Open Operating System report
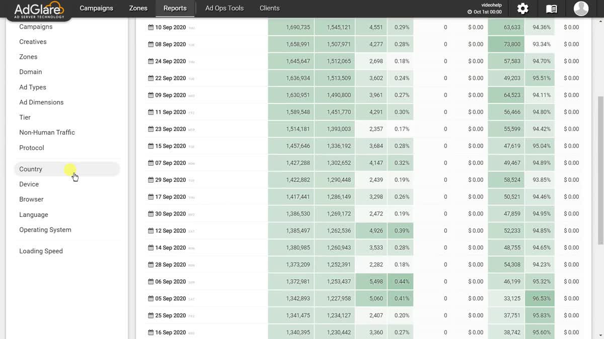 tap(45, 230)
